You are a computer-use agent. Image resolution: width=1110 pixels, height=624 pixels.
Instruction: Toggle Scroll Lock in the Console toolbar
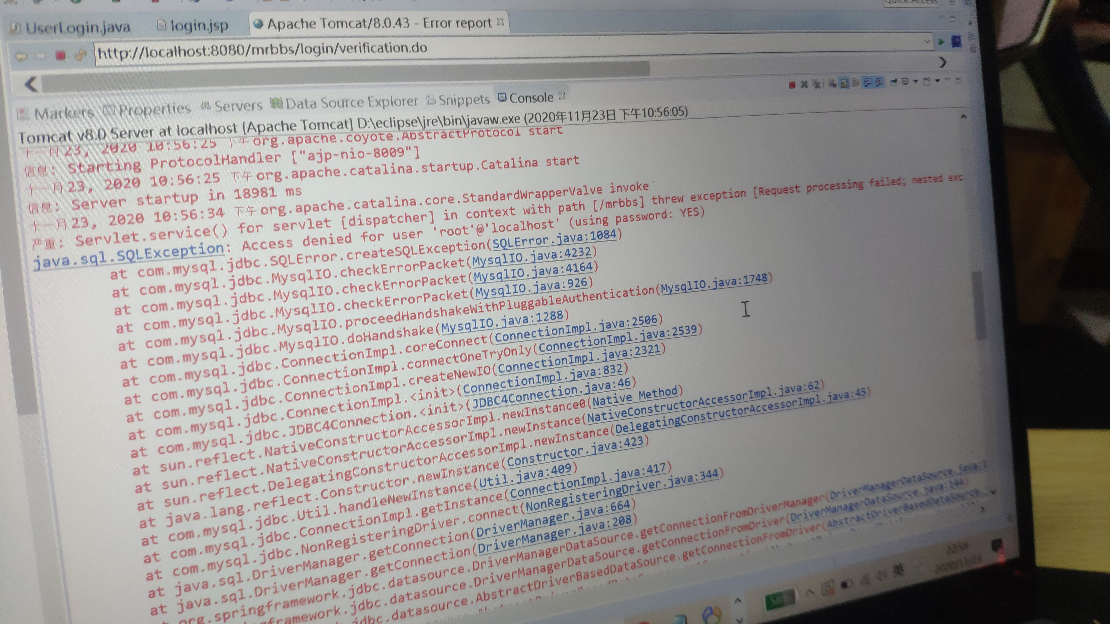[844, 83]
